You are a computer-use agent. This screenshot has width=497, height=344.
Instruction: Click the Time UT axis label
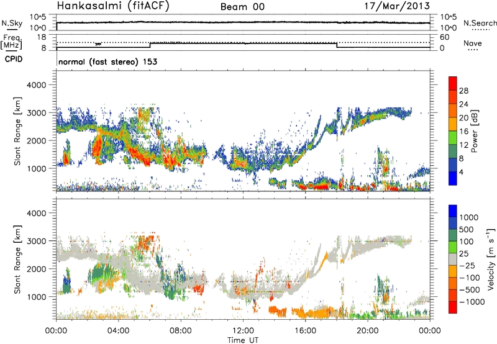(243, 340)
